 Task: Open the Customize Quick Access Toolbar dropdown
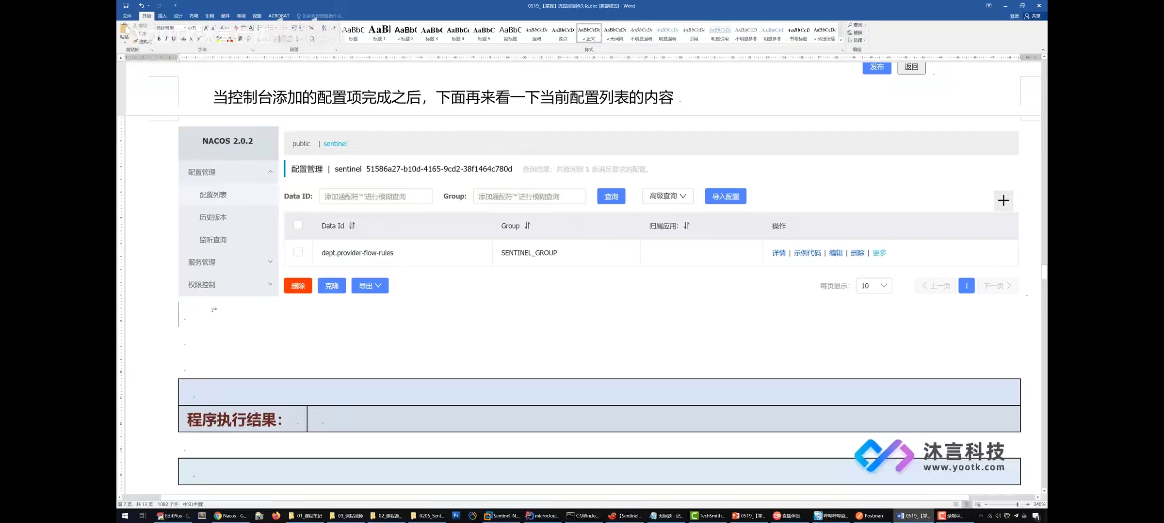tap(175, 6)
